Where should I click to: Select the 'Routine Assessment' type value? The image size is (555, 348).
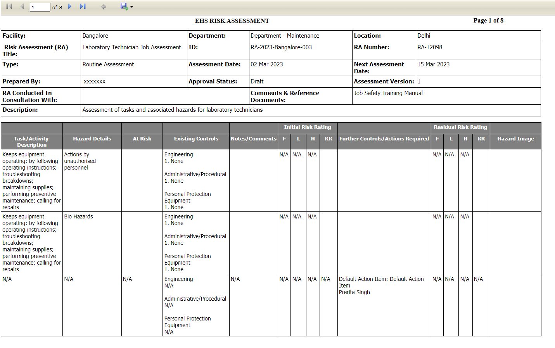(108, 64)
